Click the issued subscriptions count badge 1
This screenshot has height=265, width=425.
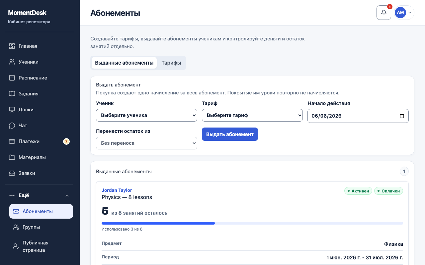click(x=404, y=172)
